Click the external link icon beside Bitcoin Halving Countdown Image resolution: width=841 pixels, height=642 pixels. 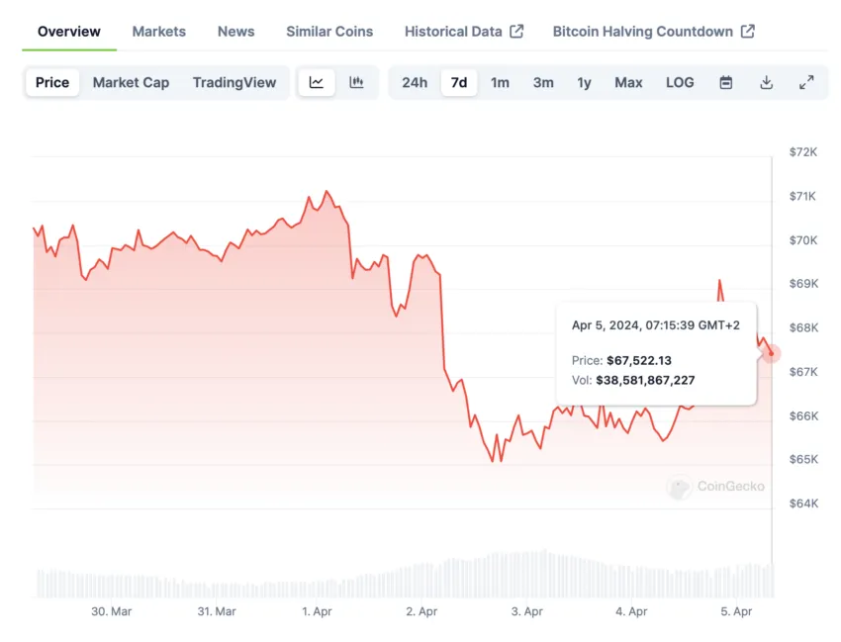(x=748, y=32)
